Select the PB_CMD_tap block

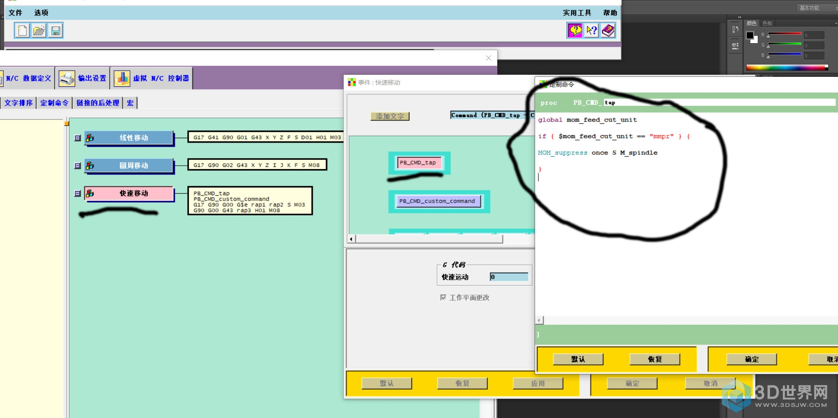[419, 163]
